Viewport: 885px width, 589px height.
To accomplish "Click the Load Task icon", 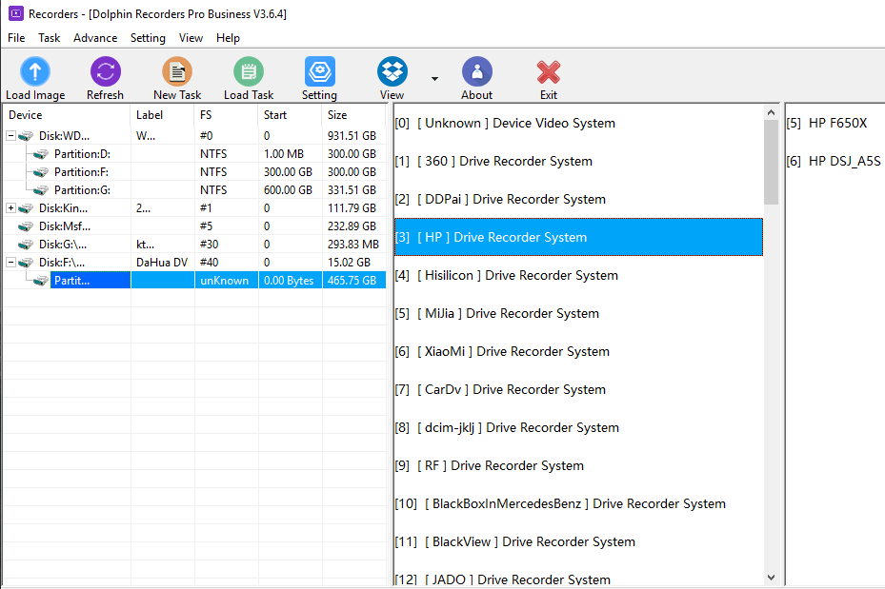I will click(248, 71).
